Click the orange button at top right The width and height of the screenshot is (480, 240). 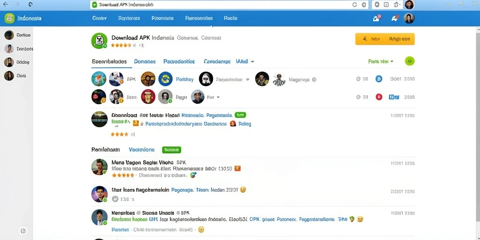[x=385, y=39]
